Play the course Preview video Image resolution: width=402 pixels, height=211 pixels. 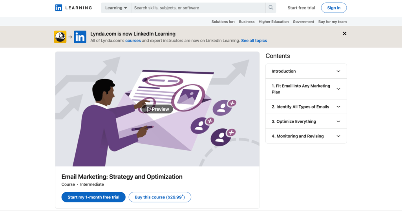coord(157,109)
